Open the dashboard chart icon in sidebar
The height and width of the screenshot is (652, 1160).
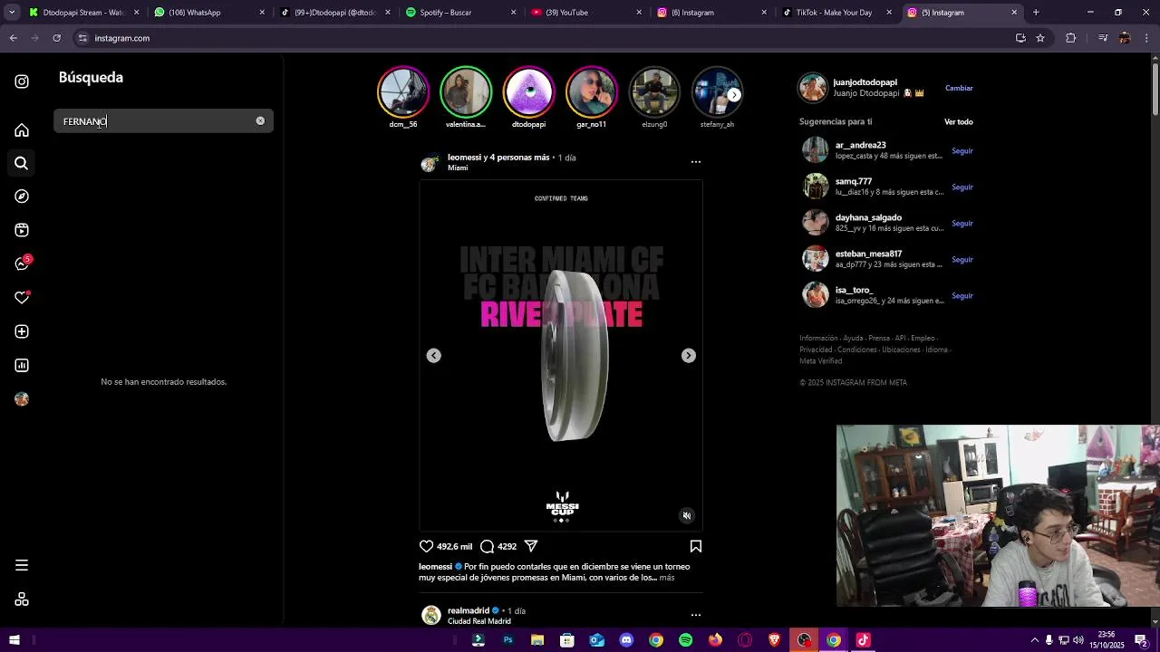pos(22,365)
